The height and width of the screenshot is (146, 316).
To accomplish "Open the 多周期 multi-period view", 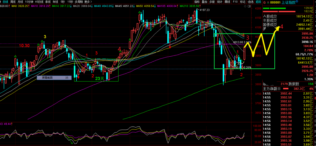I will (79, 2).
